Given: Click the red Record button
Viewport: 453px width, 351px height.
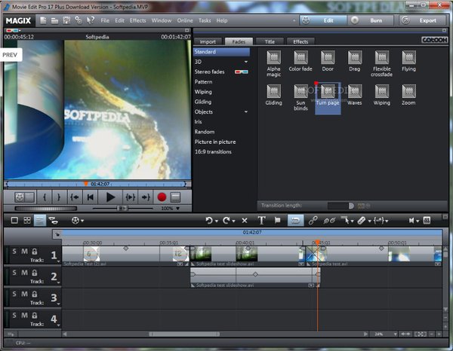Looking at the screenshot, I should [161, 197].
